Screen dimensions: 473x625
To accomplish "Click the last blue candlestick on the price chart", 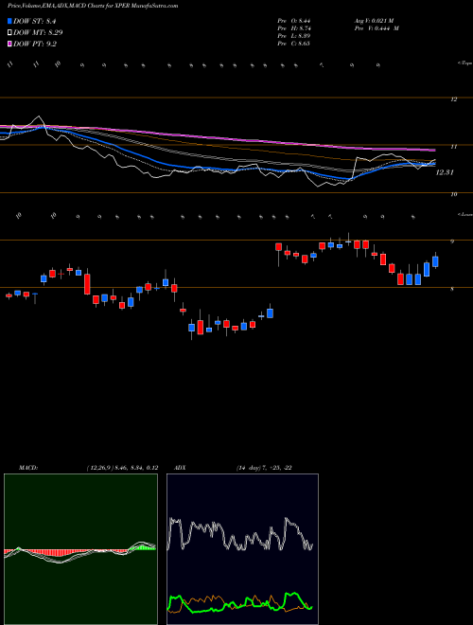I will pos(435,261).
